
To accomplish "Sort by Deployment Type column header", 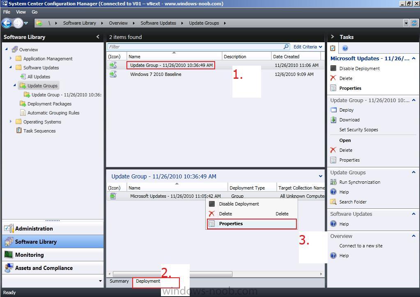I will point(252,188).
